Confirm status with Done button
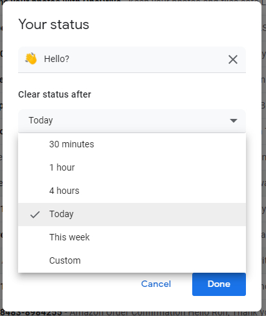Image resolution: width=266 pixels, height=316 pixels. (x=219, y=284)
